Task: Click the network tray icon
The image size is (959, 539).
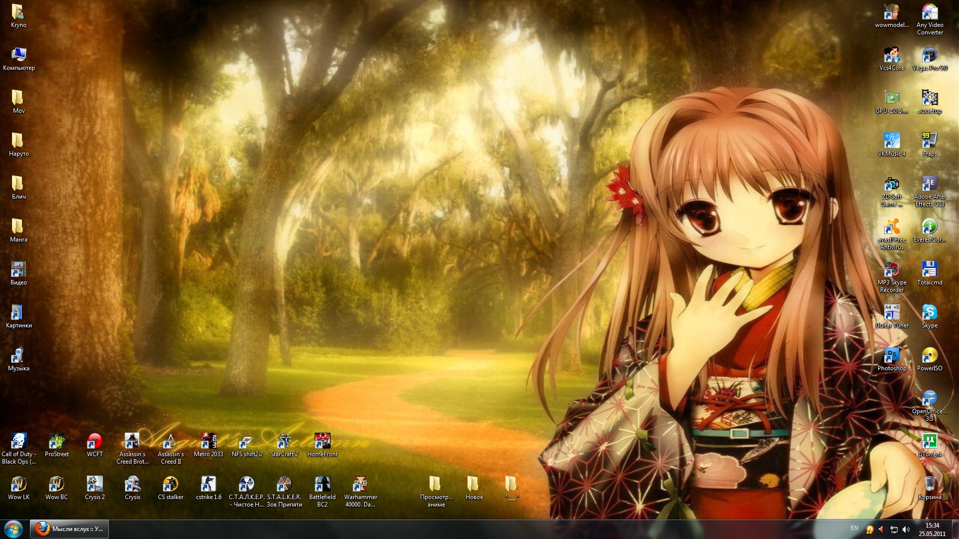Action: point(894,530)
